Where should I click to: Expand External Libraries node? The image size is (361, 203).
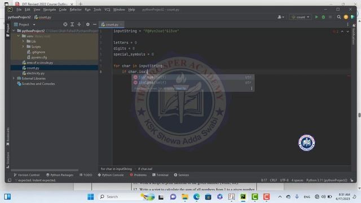[x=14, y=78]
